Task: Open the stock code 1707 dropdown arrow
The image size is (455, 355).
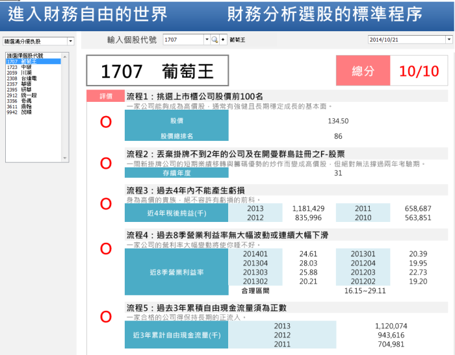Action: [x=207, y=40]
